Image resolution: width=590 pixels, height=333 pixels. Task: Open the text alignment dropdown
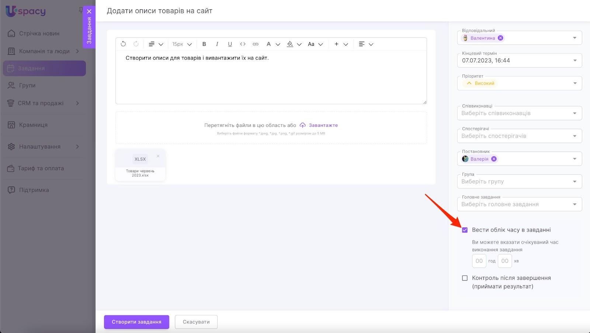pos(366,44)
